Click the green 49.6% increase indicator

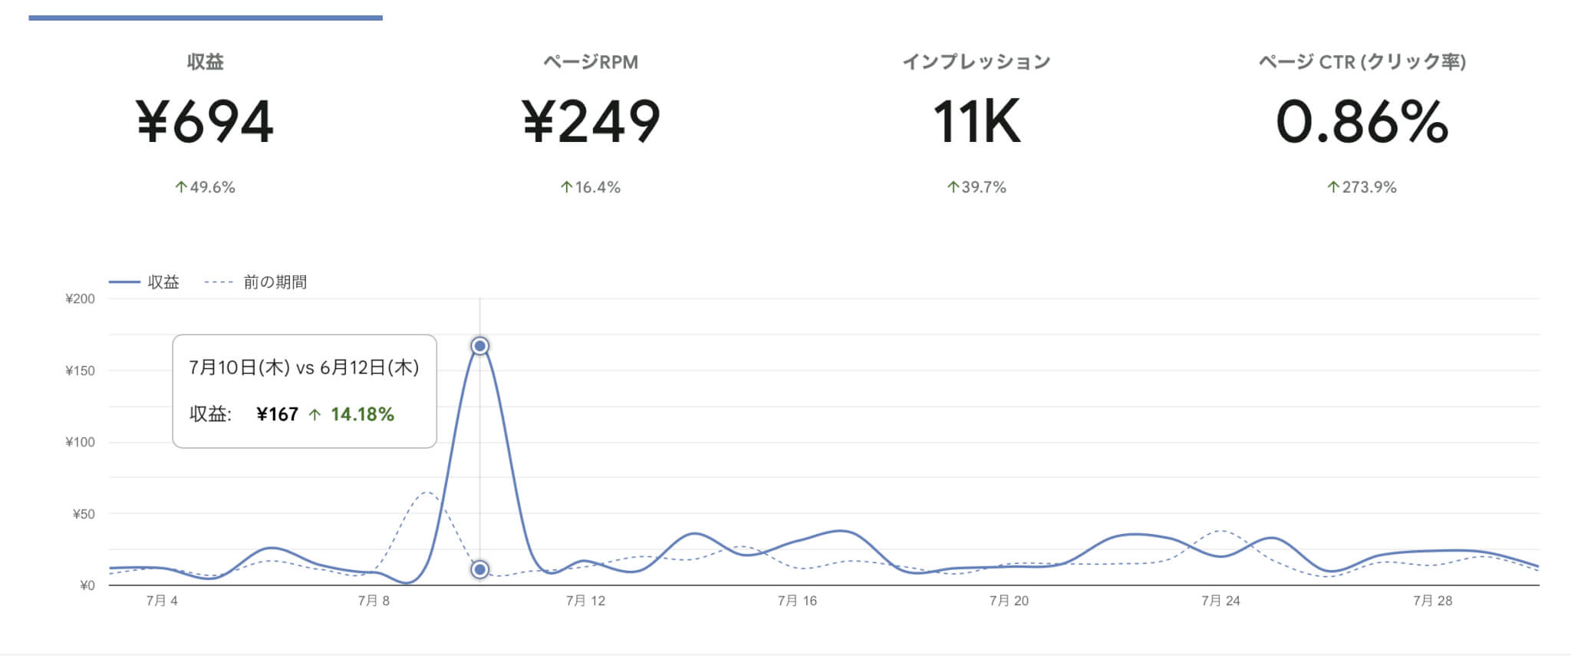[x=205, y=187]
